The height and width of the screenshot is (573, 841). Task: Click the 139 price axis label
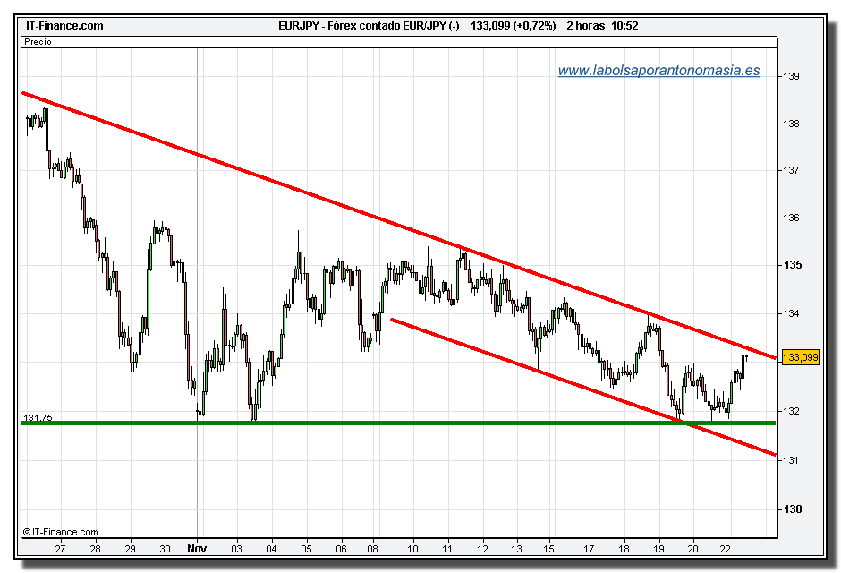tap(791, 76)
